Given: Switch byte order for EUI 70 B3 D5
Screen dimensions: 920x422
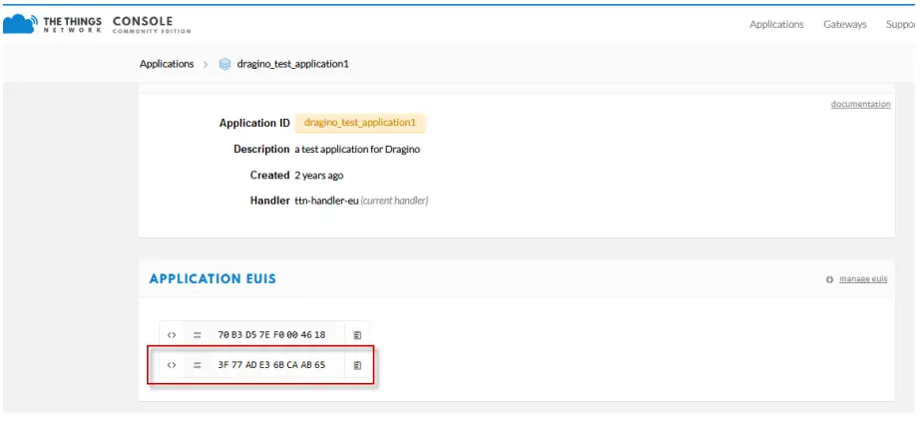Looking at the screenshot, I should (198, 335).
